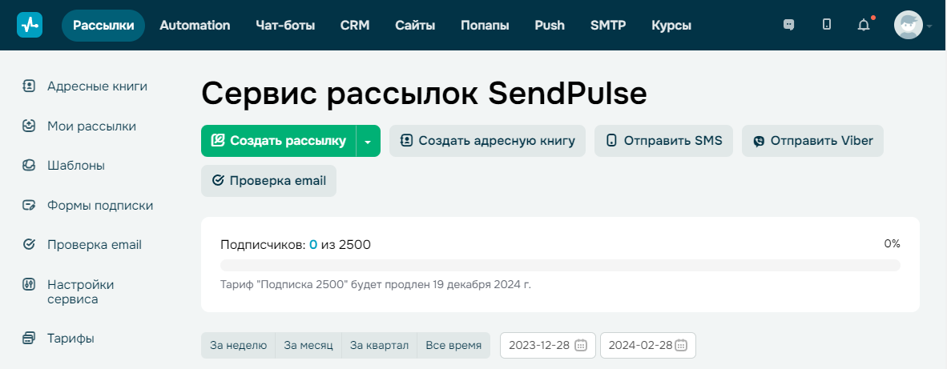Expand the Создать рассылку dropdown arrow
The height and width of the screenshot is (369, 947).
[369, 141]
